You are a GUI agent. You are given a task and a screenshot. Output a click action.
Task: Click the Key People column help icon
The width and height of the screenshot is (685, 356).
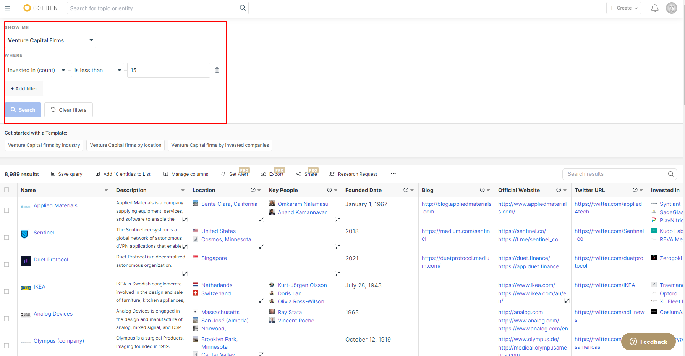tap(329, 190)
